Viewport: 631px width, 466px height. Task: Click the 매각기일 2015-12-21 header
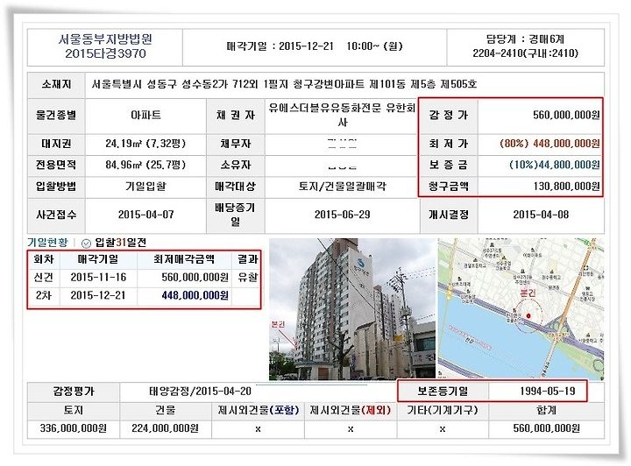(315, 46)
